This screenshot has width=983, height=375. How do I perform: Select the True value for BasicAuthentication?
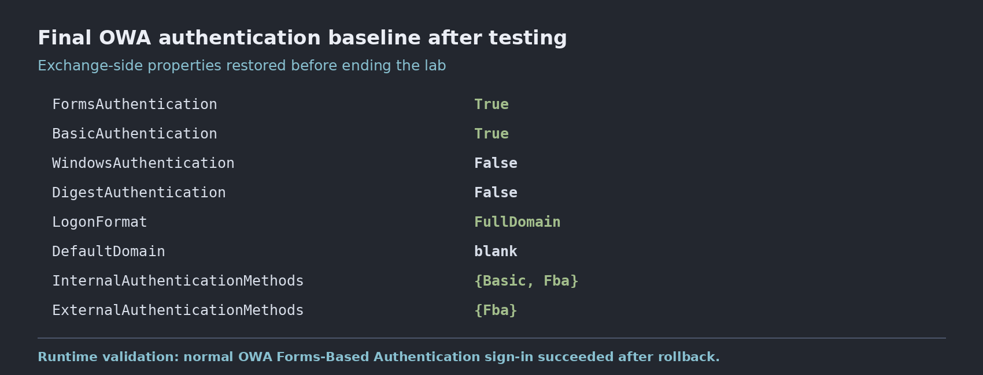point(491,134)
